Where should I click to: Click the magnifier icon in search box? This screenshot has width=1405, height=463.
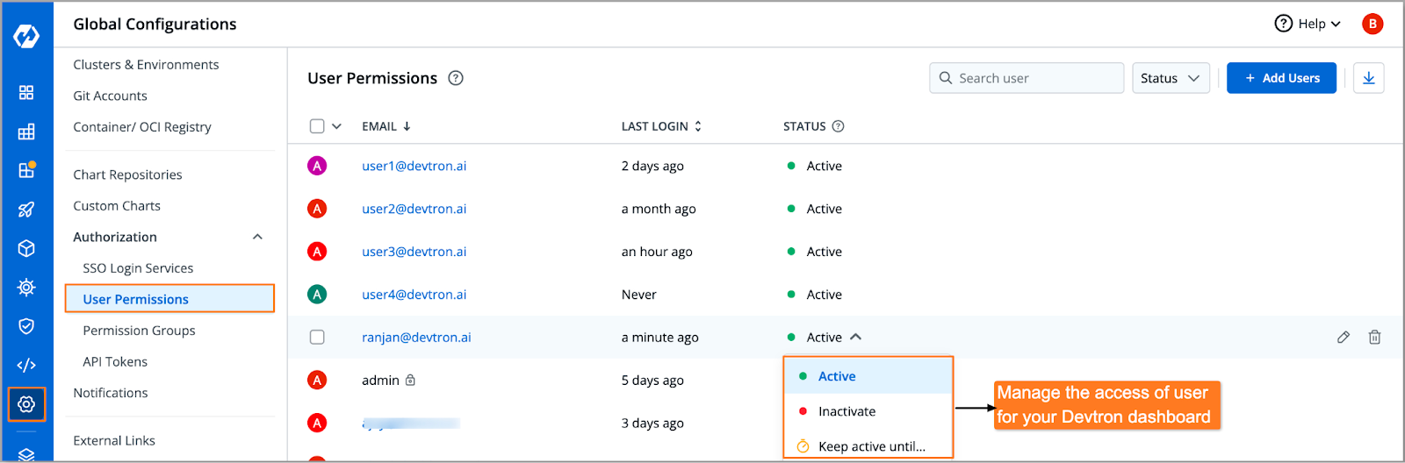click(946, 78)
